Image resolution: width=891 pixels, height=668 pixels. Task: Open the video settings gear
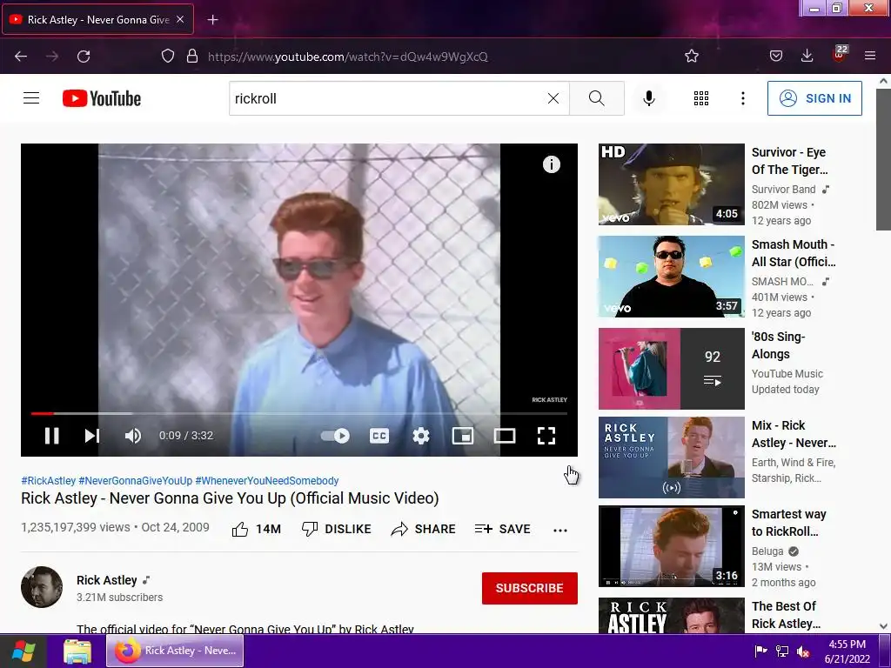point(420,436)
